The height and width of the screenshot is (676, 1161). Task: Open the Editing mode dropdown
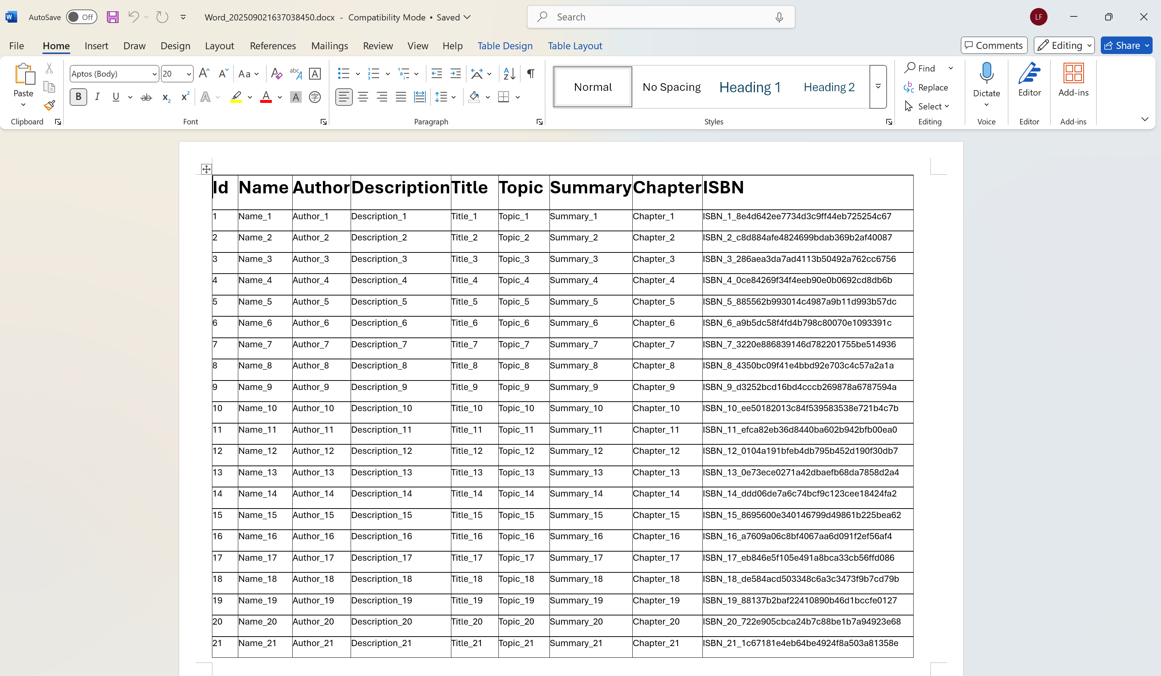1064,45
